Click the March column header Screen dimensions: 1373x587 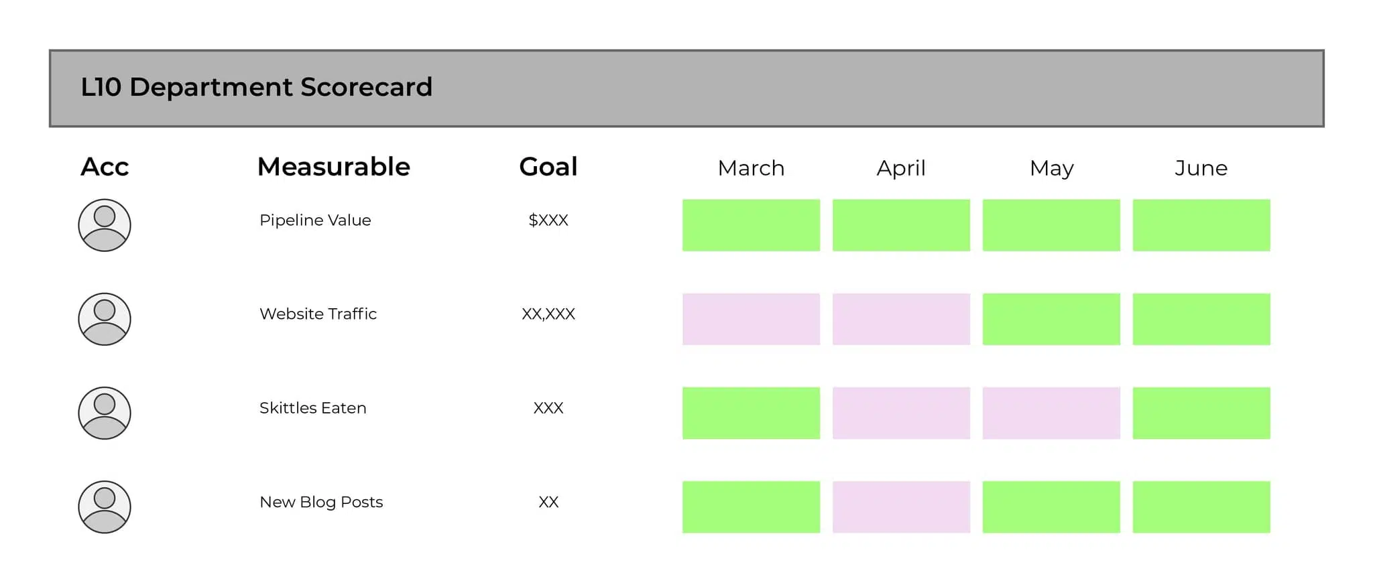(x=751, y=168)
